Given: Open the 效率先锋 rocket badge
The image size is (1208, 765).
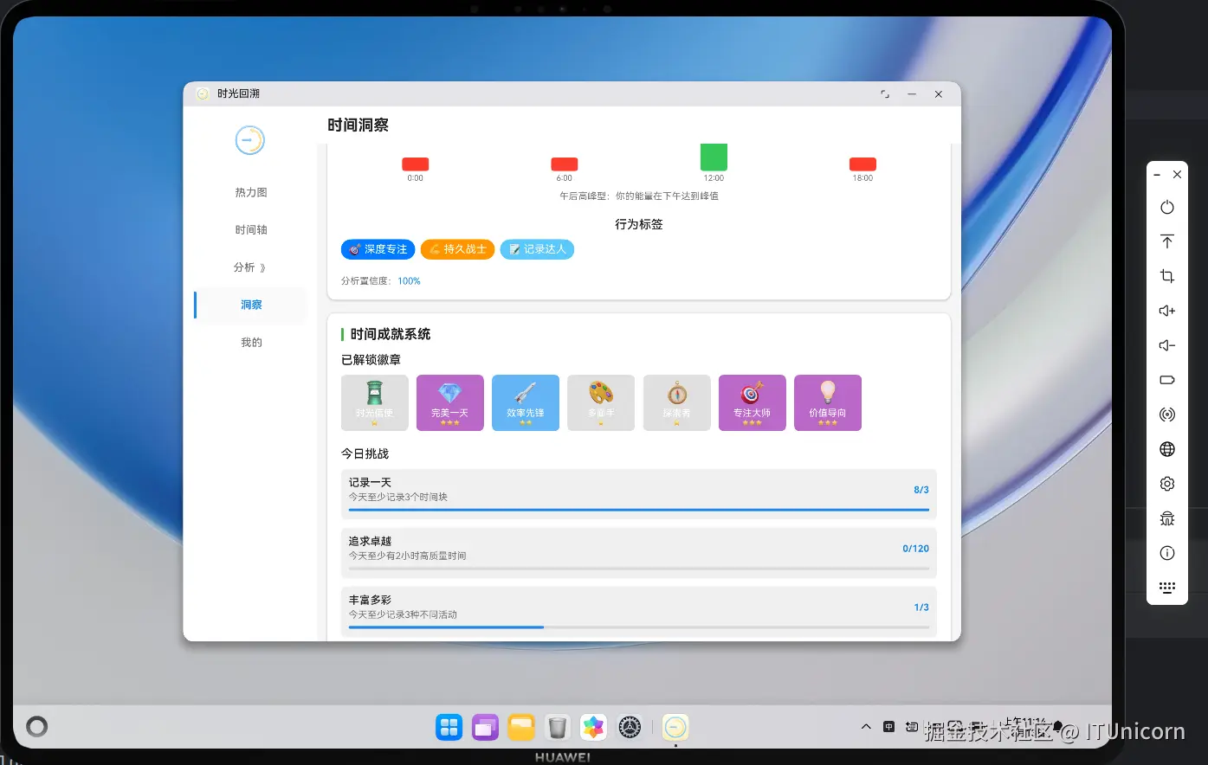Looking at the screenshot, I should click(526, 402).
